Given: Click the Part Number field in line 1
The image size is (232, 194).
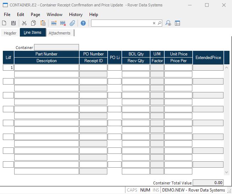Looking at the screenshot, I should coord(46,68).
